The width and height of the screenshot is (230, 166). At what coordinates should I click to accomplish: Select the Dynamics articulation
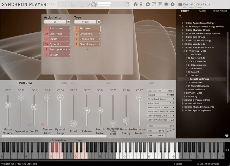(x=57, y=44)
